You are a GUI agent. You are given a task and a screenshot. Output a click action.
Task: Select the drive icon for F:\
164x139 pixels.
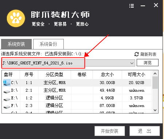pyautogui.click(x=7, y=107)
